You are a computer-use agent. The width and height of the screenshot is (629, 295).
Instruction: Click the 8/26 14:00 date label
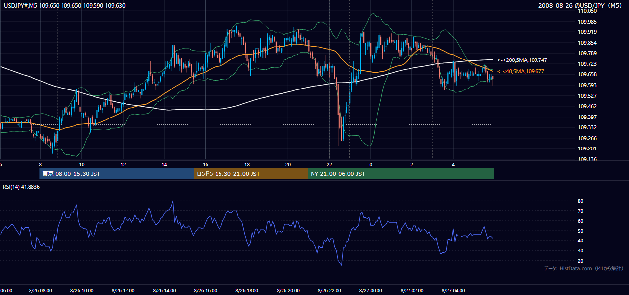pyautogui.click(x=164, y=291)
